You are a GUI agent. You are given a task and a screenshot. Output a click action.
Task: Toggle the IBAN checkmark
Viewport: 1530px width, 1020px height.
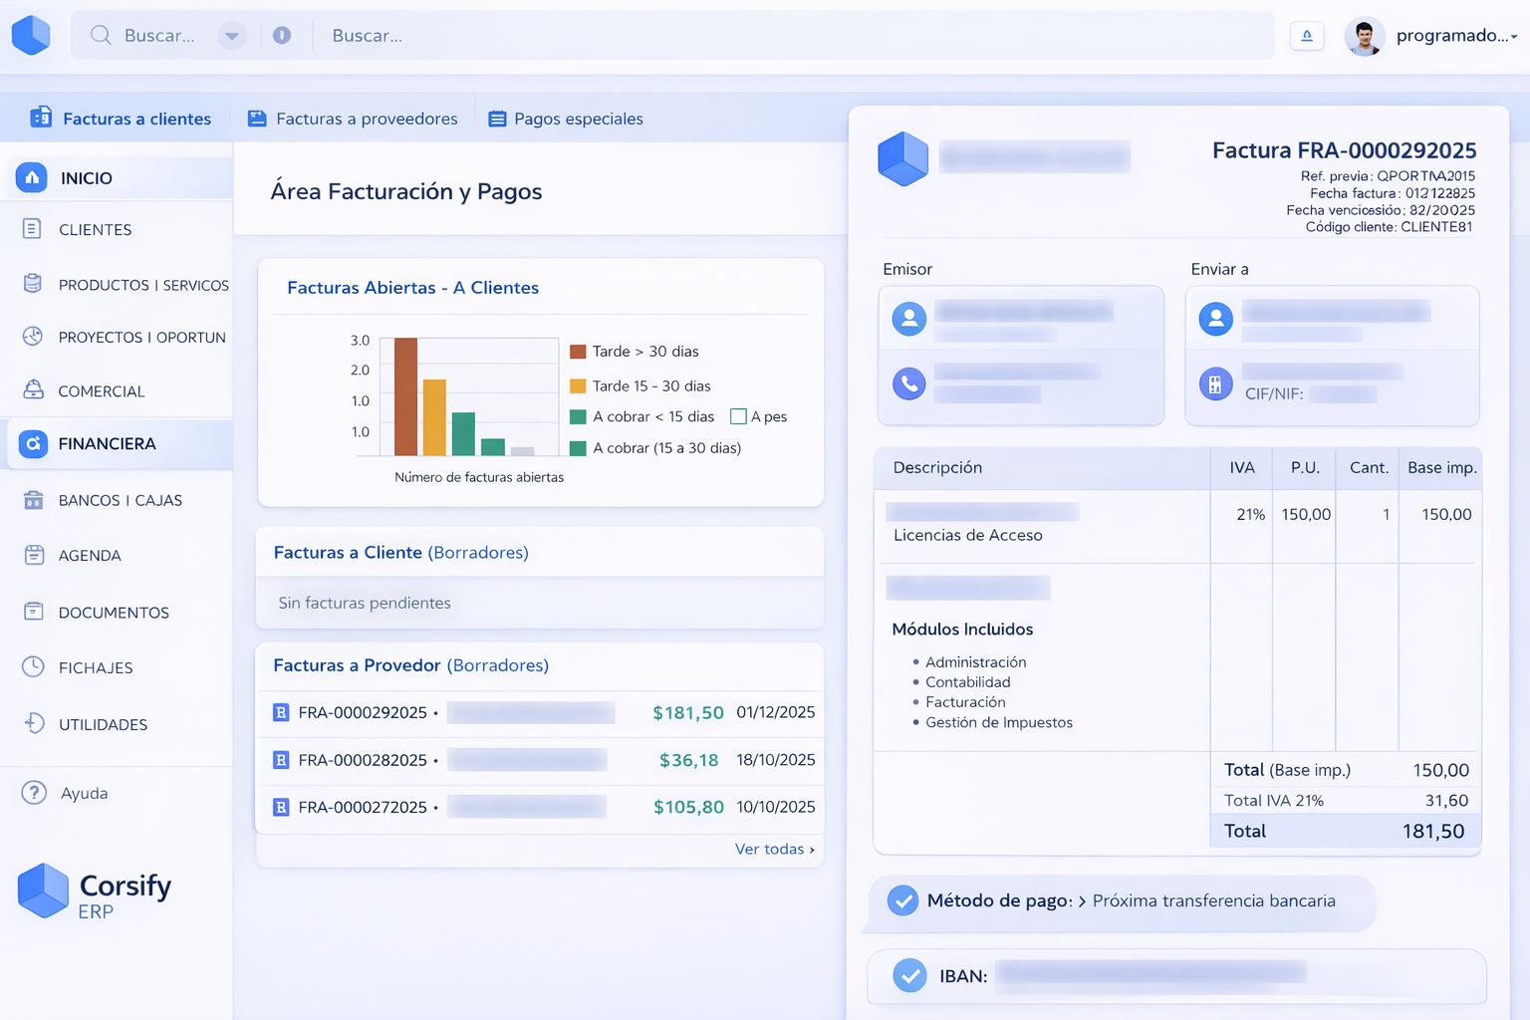[908, 975]
